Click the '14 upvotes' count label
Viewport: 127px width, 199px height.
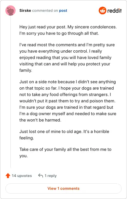pyautogui.click(x=22, y=176)
